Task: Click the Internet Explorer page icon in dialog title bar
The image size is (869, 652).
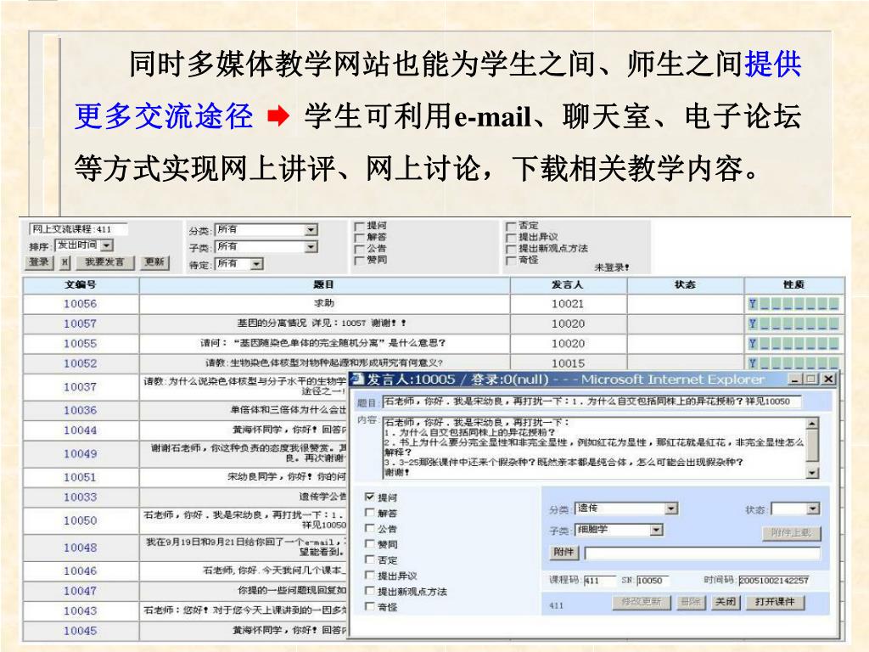Action: (358, 379)
